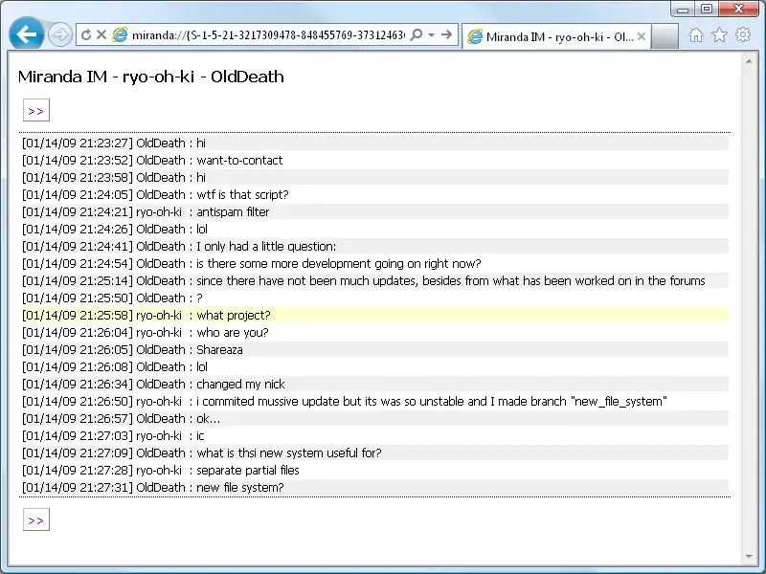Click the message starting 'since there have not been much updates'

click(450, 280)
